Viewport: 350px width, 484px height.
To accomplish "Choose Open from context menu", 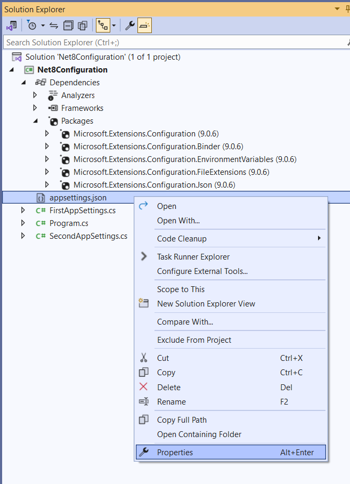I will click(x=231, y=206).
